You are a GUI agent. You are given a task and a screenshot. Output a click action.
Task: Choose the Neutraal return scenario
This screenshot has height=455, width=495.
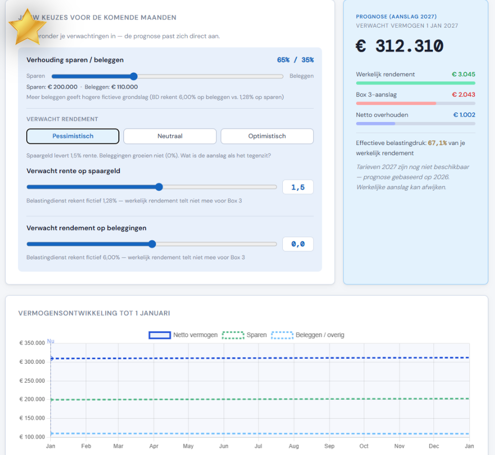pos(170,136)
